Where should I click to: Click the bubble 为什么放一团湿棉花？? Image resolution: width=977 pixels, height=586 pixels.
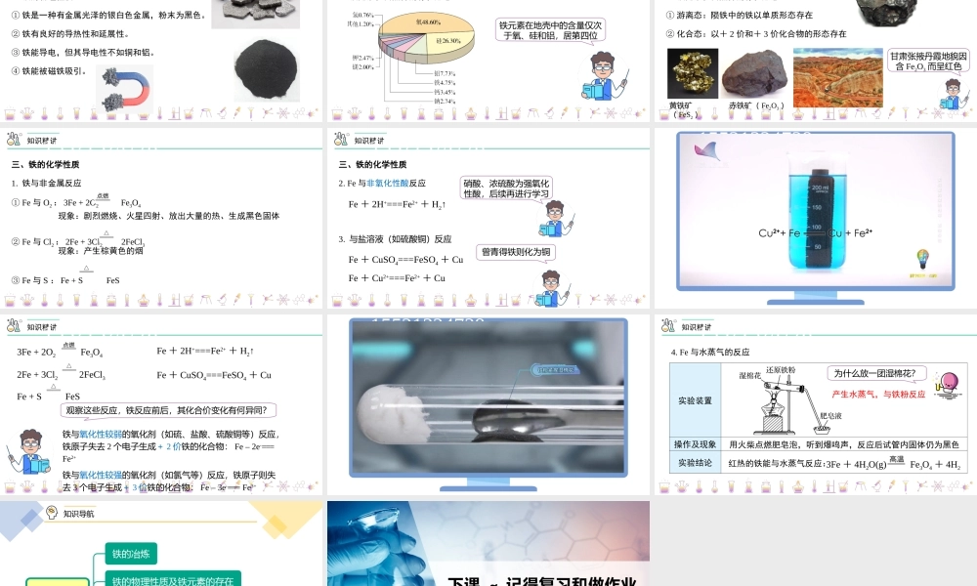tap(875, 373)
